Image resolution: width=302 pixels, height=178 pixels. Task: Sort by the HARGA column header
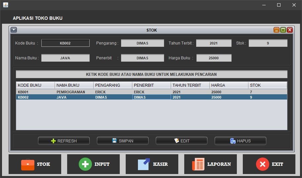(229, 85)
